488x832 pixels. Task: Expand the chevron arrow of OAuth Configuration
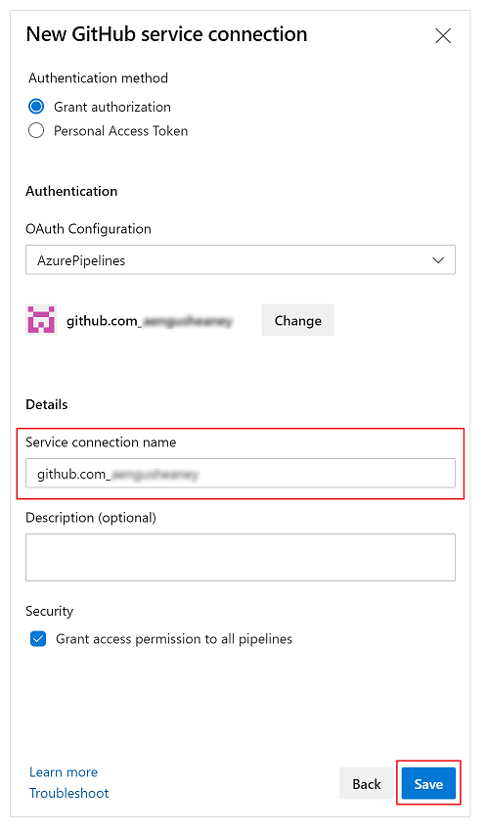coord(438,260)
